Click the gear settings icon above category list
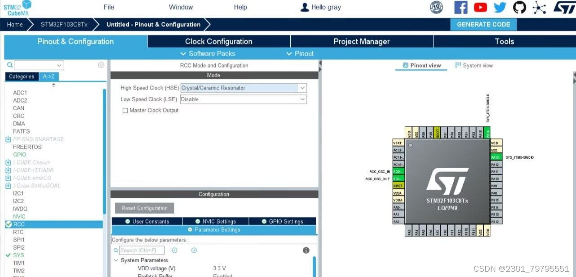576x277 pixels. tap(101, 65)
